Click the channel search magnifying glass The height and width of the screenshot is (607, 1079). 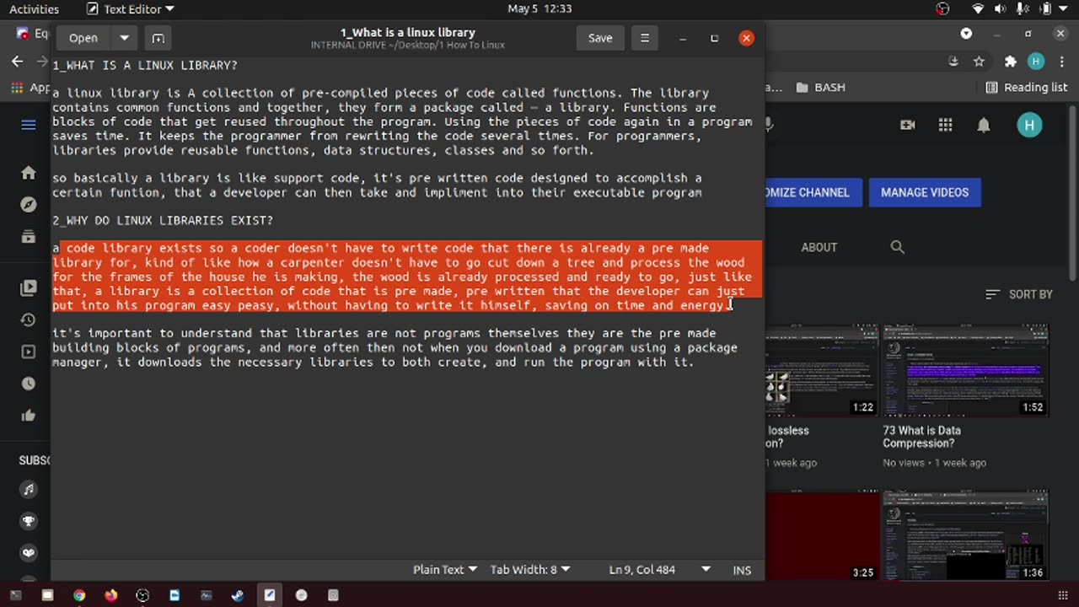click(x=897, y=246)
